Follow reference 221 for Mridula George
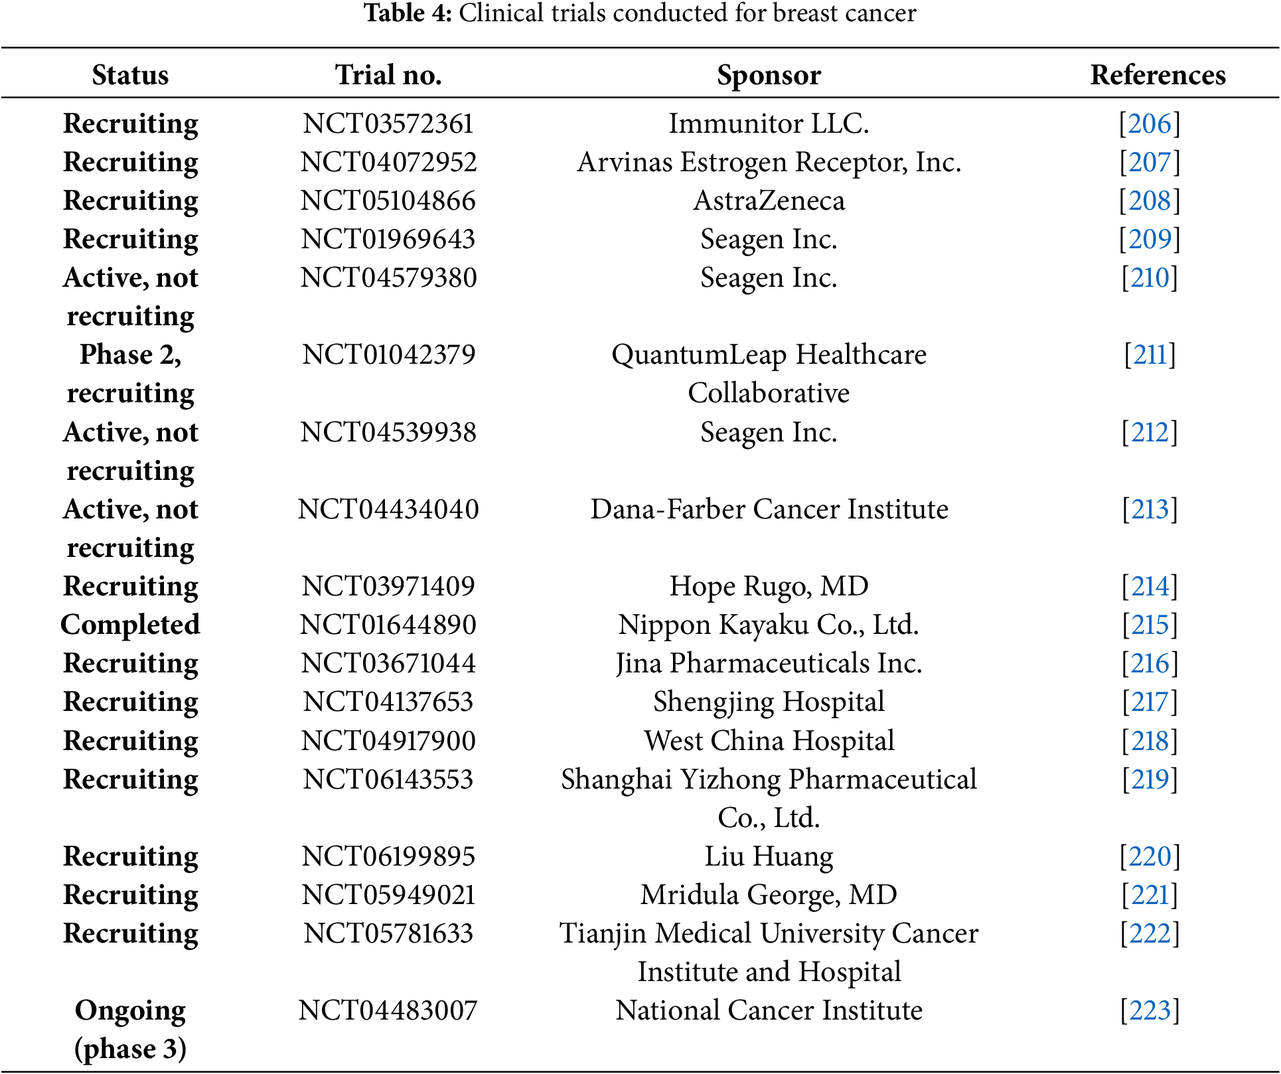Screen dimensions: 1281x1074 [1150, 895]
